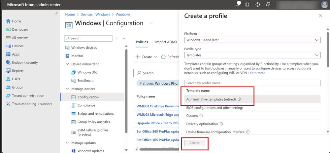Collapse the main left navigation pane
The width and height of the screenshot is (330, 153).
pos(56,13)
